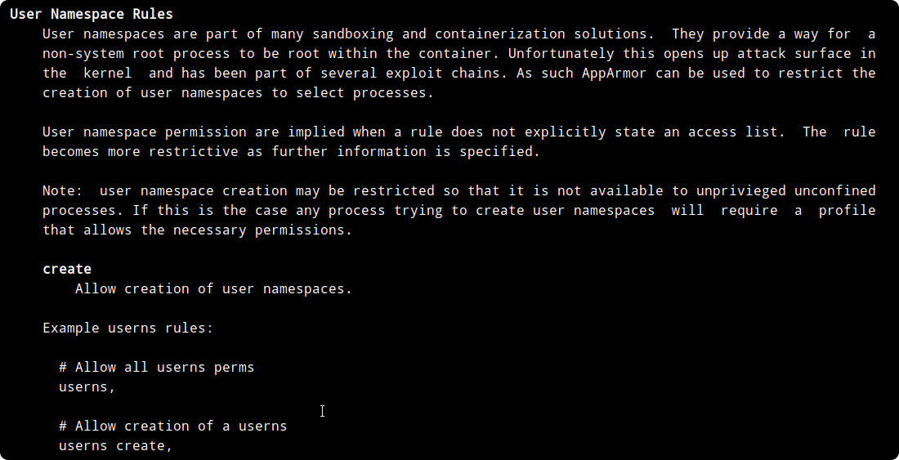899x460 pixels.
Task: Click the text "Allow creation of user namespaces."
Action: [213, 288]
